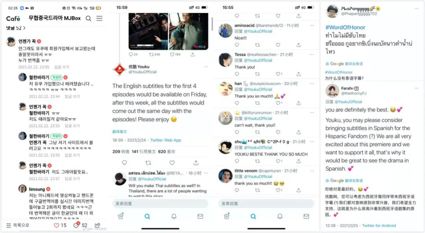The width and height of the screenshot is (425, 233).
Task: Expand the 댓글 52 comments chevron
Action: click(24, 28)
